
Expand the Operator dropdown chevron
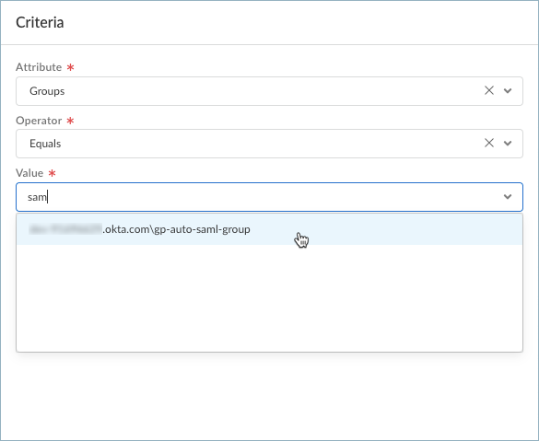click(x=508, y=144)
